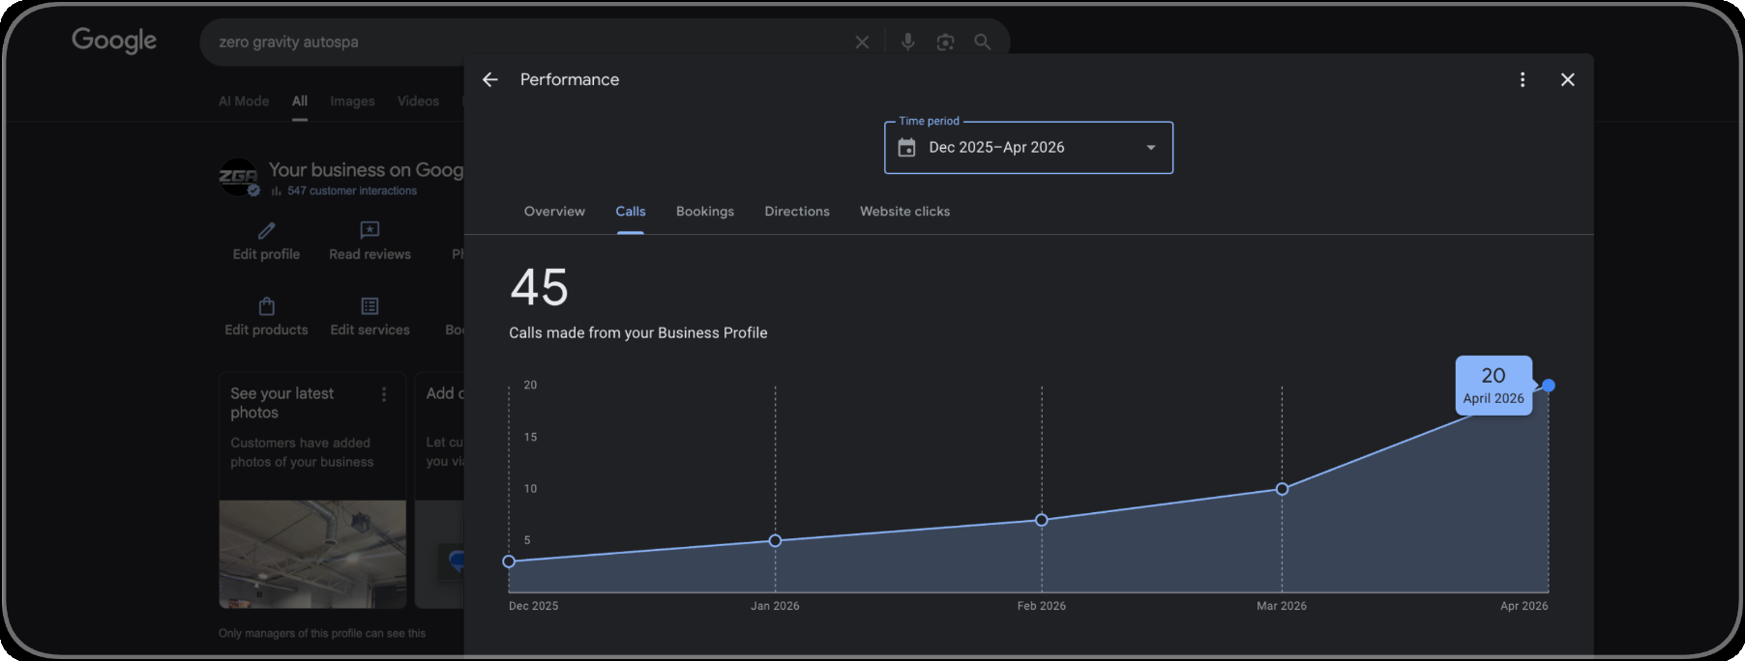Open the Edit services list icon
Image resolution: width=1745 pixels, height=661 pixels.
pyautogui.click(x=370, y=306)
